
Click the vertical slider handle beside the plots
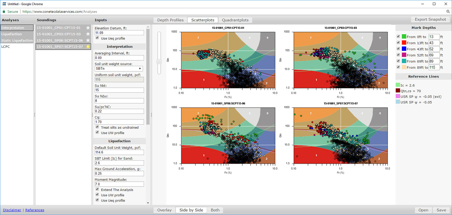159,62
